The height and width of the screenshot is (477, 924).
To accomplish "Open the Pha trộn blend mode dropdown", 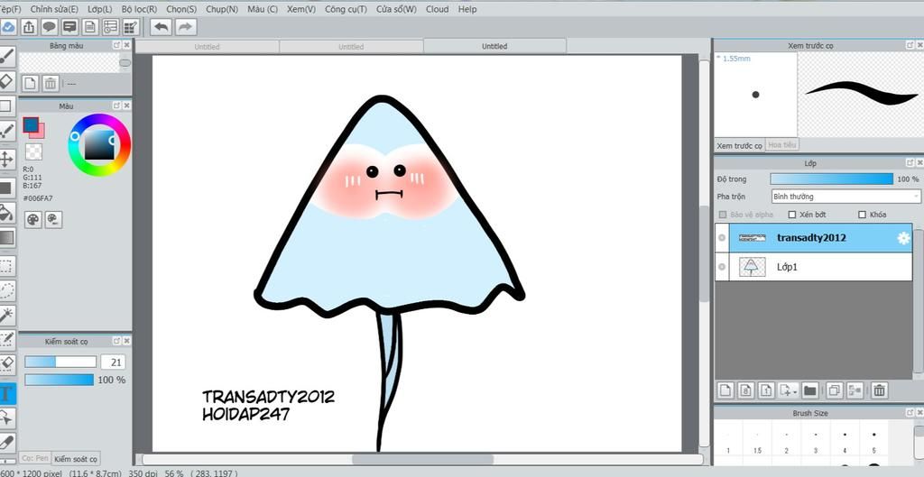I will coord(845,197).
